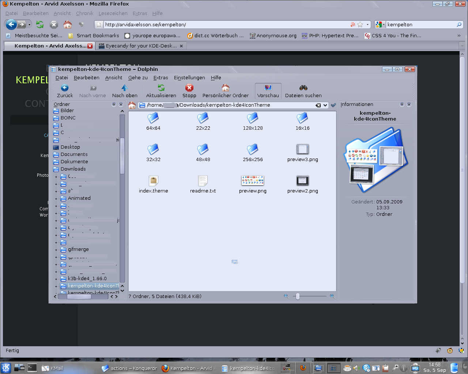This screenshot has width=468, height=374.
Task: Select the 128x128 folder
Action: pos(253,118)
